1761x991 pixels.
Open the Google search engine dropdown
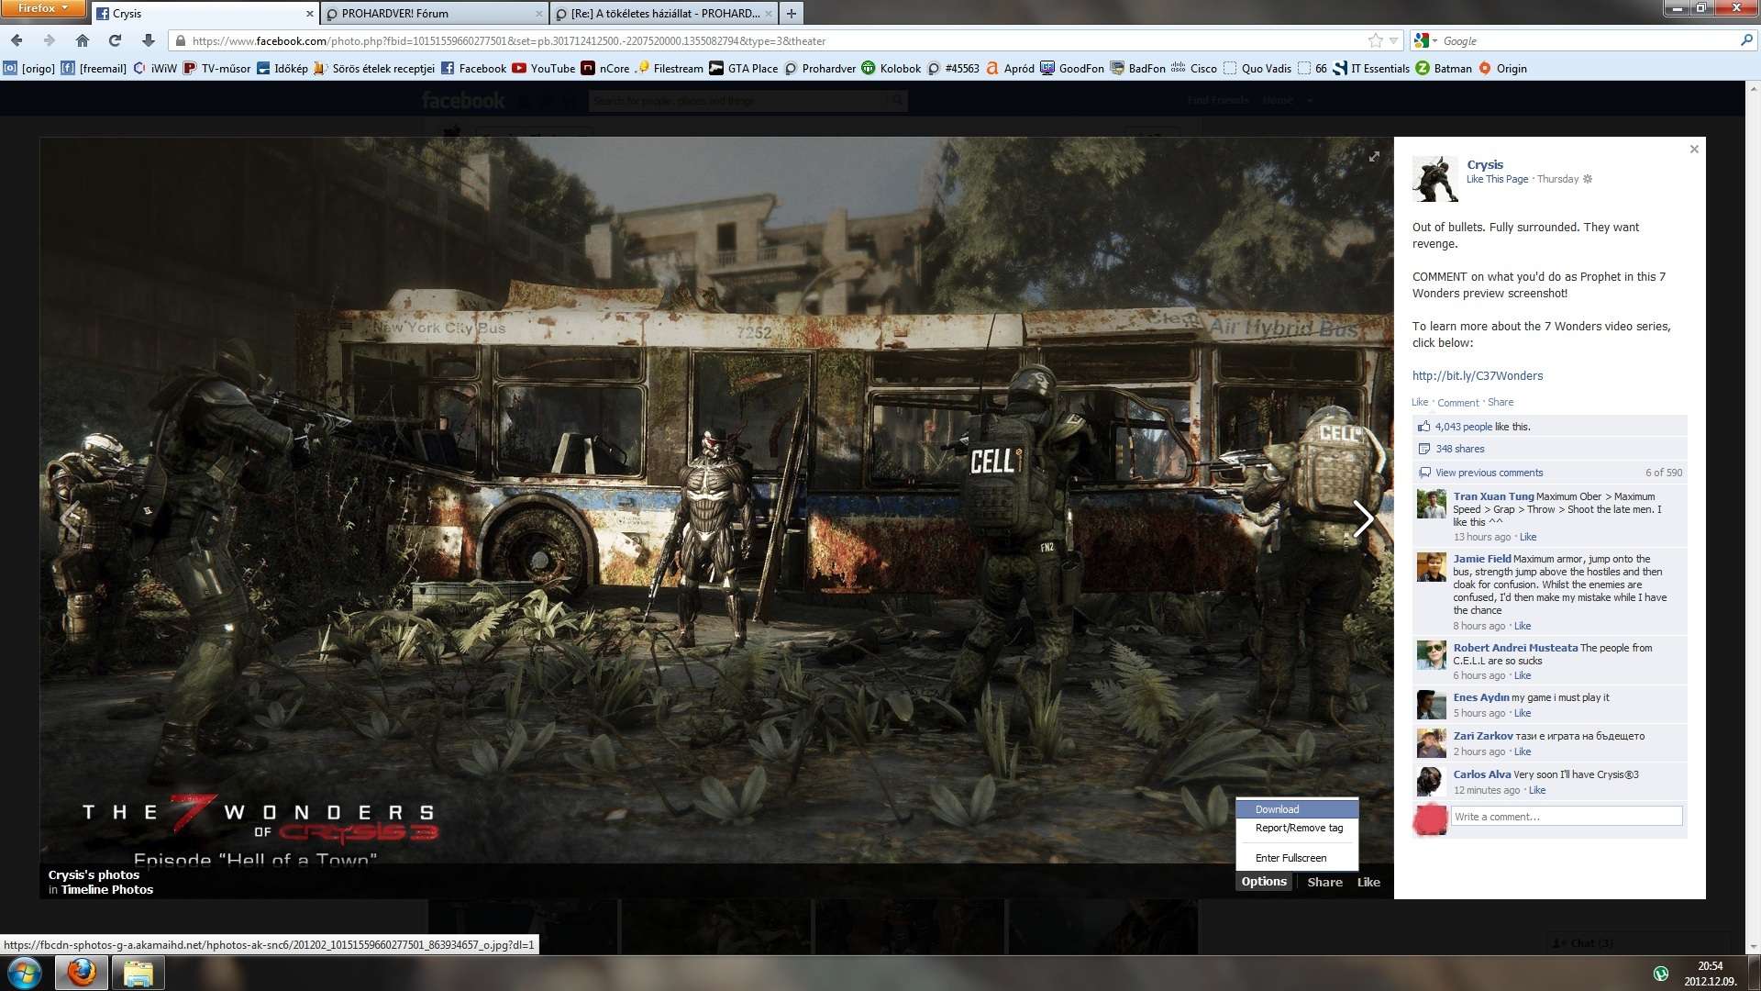point(1425,40)
